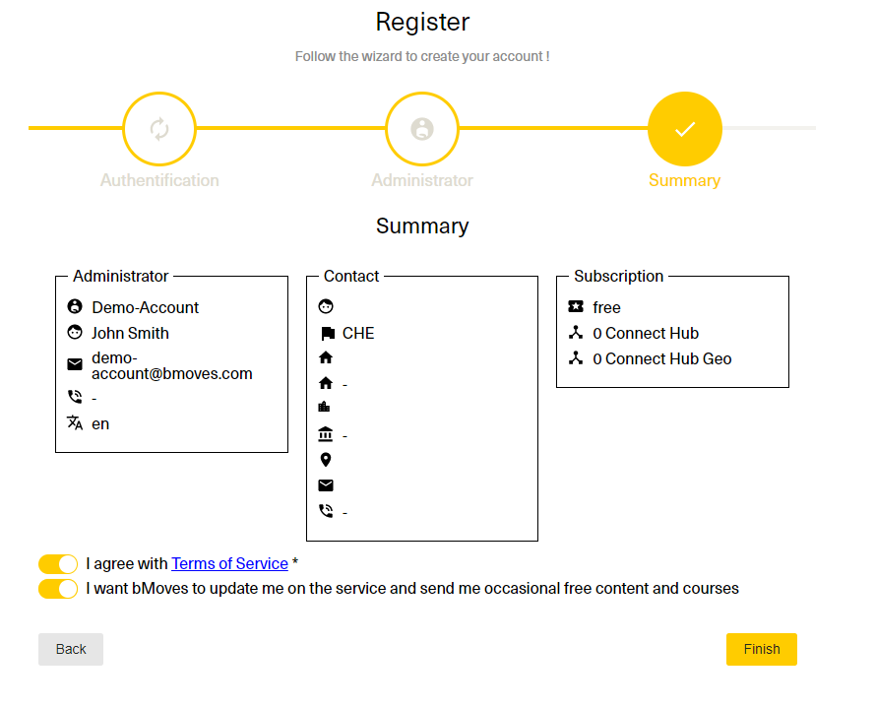Screen dimensions: 875x708
Task: Click the ticket icon next to free
Action: pyautogui.click(x=577, y=307)
